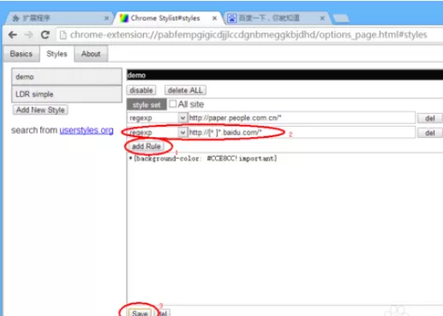443x316 pixels.
Task: Open the Styles options tab
Action: pos(57,54)
